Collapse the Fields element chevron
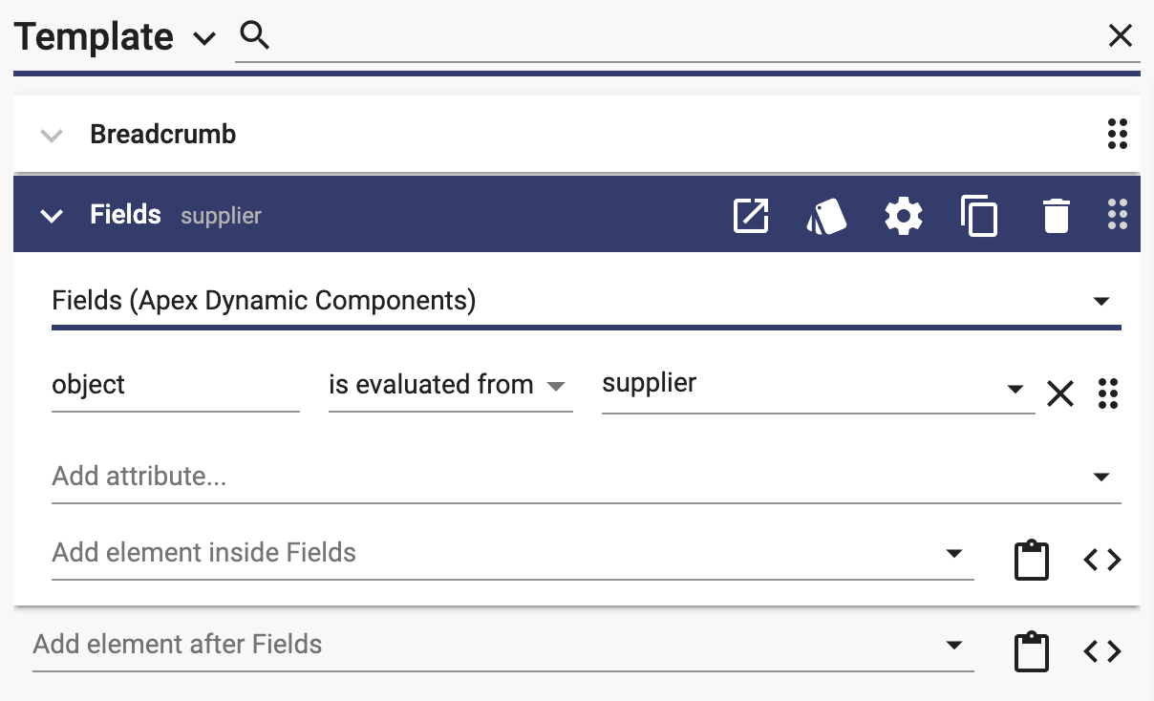 coord(52,216)
